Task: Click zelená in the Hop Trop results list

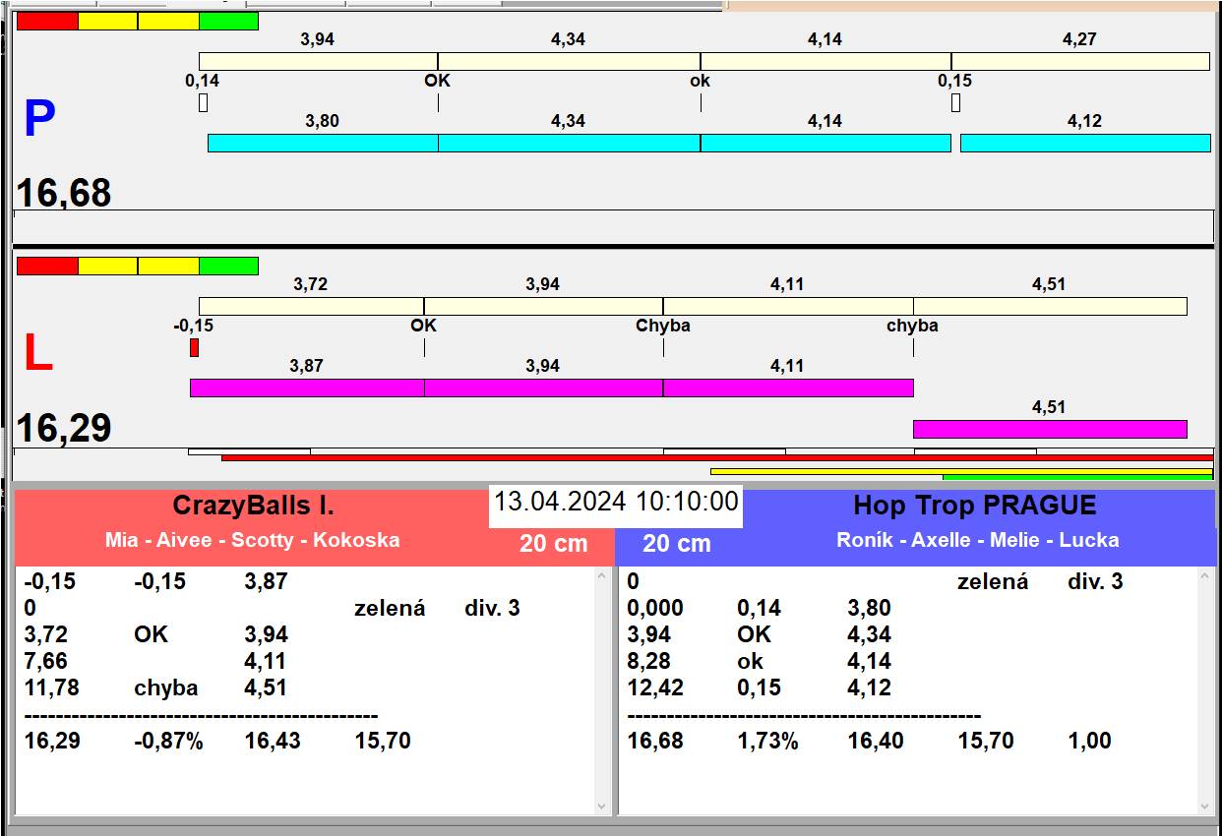Action: click(993, 581)
